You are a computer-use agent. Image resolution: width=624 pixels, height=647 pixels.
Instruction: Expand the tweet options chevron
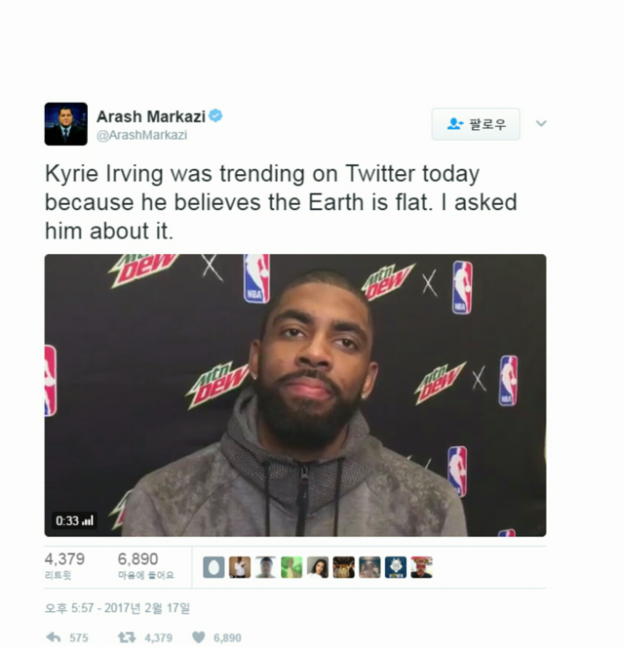pos(541,123)
